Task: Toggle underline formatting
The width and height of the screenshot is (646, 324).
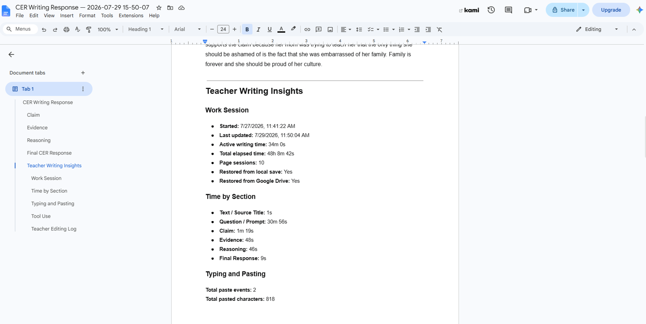Action: [270, 29]
